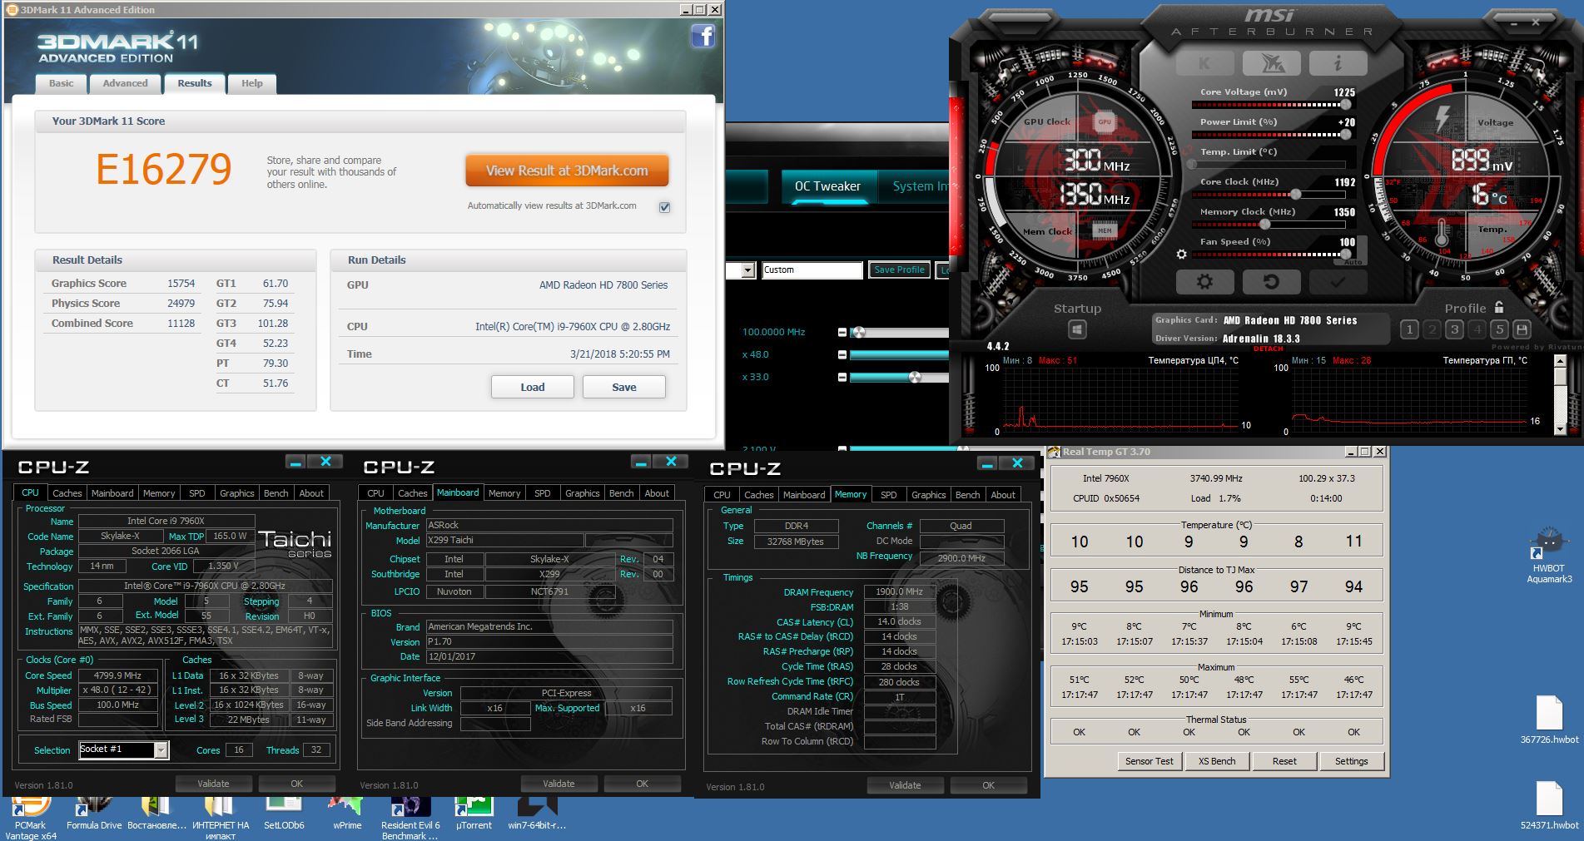Image resolution: width=1584 pixels, height=841 pixels.
Task: Reset Afterburner settings with reset arrow
Action: click(x=1271, y=282)
